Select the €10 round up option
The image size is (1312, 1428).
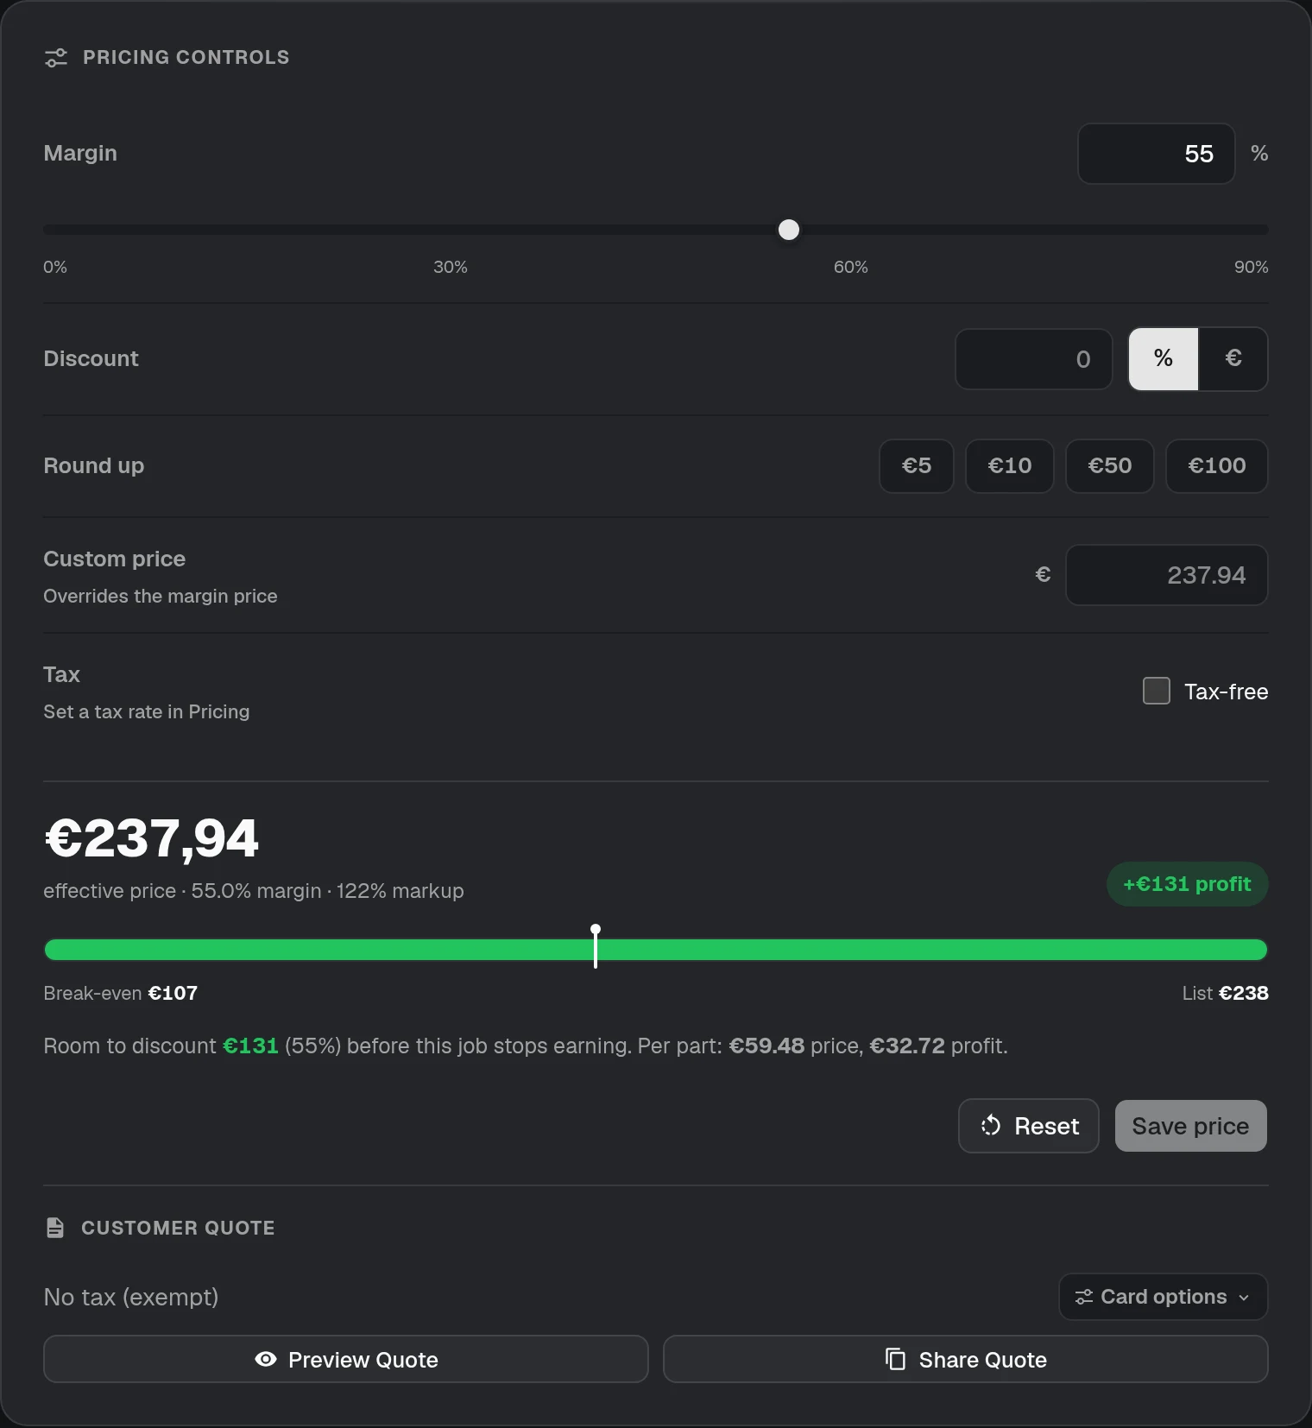pyautogui.click(x=1010, y=466)
